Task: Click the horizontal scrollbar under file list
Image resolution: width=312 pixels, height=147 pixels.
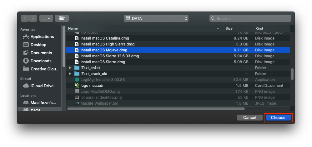Action: pos(156,109)
